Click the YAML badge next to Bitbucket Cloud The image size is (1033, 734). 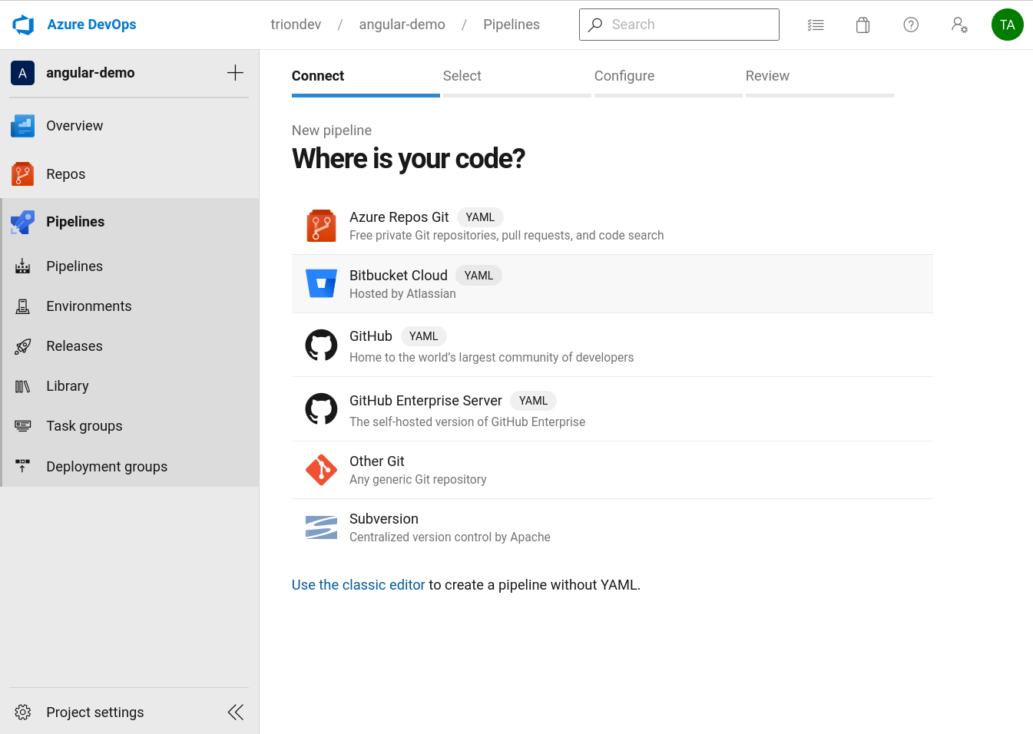(478, 276)
